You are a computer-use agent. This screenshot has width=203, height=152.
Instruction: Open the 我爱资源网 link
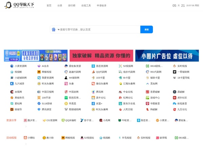[48, 78]
